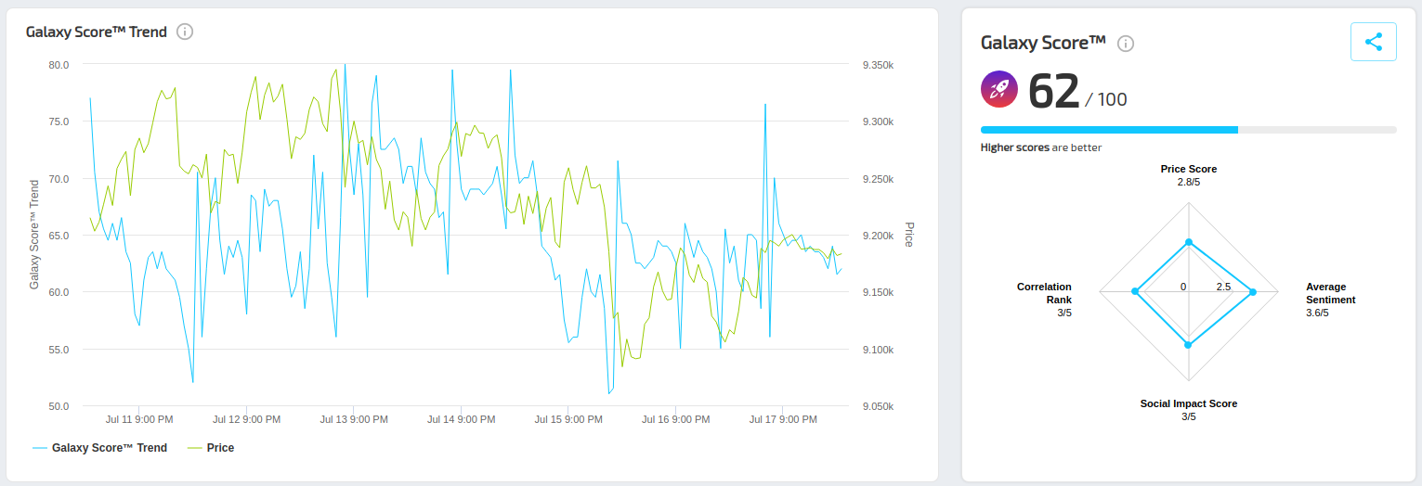The height and width of the screenshot is (486, 1422).
Task: Click the blue score progress bar
Action: 1109,130
